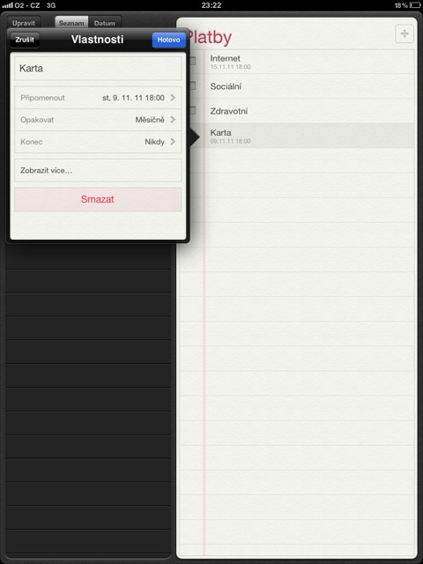
Task: Select the Sociální reminder text
Action: (226, 86)
